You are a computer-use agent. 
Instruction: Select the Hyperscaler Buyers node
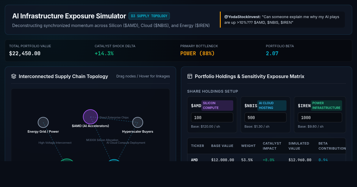tap(137, 122)
